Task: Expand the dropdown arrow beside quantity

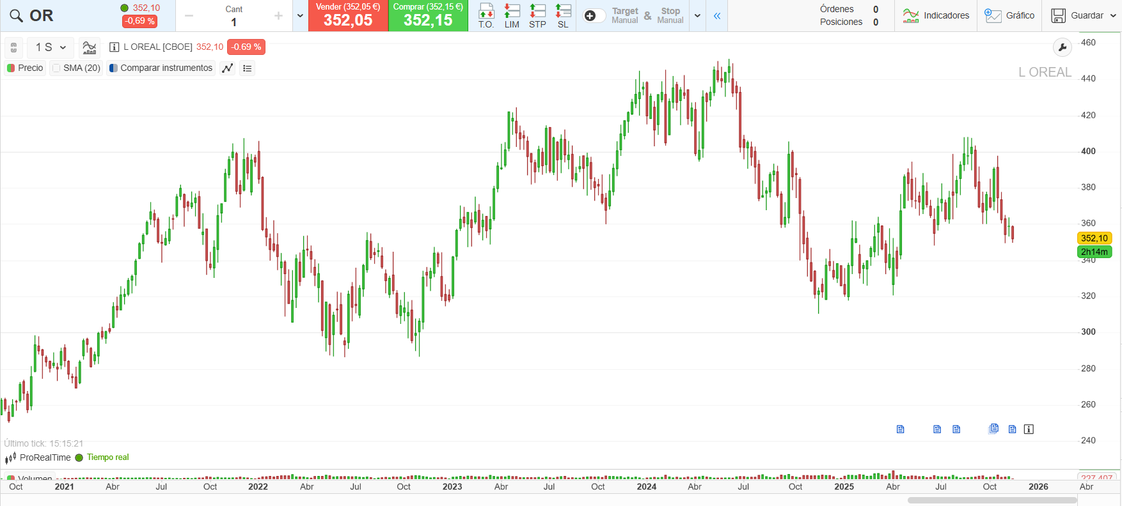Action: pyautogui.click(x=300, y=16)
